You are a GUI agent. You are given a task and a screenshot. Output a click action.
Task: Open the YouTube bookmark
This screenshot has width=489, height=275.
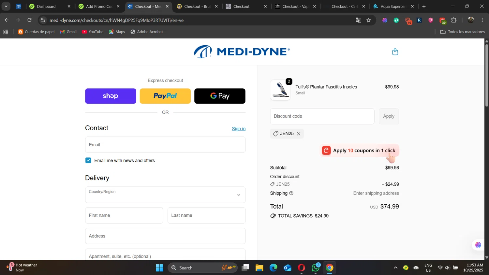tap(93, 32)
